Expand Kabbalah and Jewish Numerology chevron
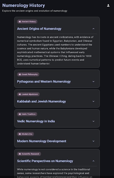The image size is (114, 178). click(x=94, y=101)
